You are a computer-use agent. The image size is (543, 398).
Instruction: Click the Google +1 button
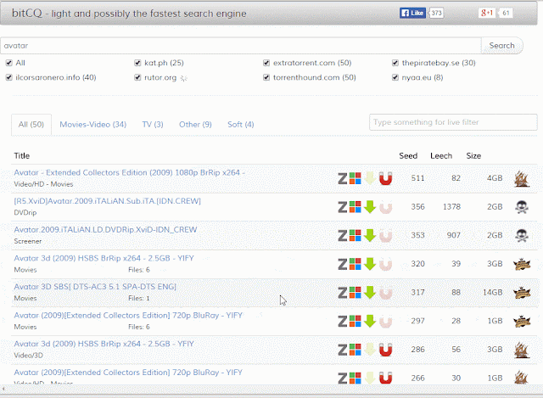[486, 14]
